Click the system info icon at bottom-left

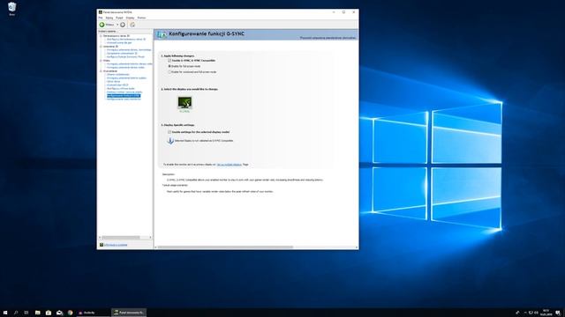[x=102, y=245]
